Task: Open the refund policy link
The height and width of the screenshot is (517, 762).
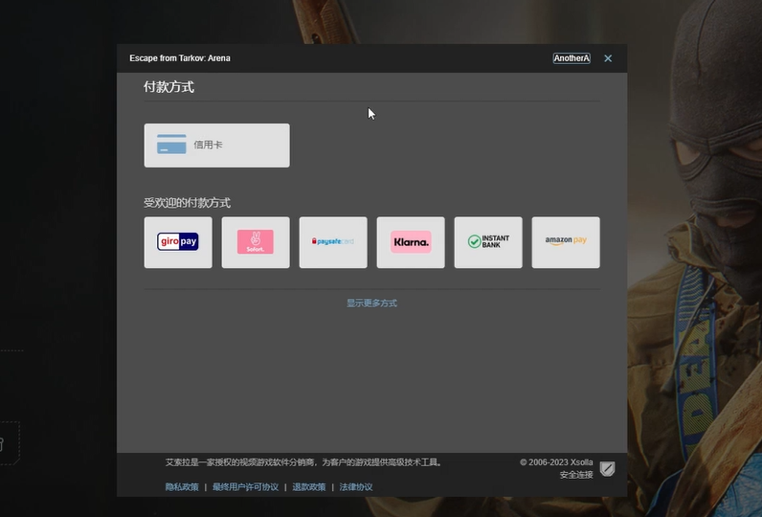Action: [x=309, y=487]
